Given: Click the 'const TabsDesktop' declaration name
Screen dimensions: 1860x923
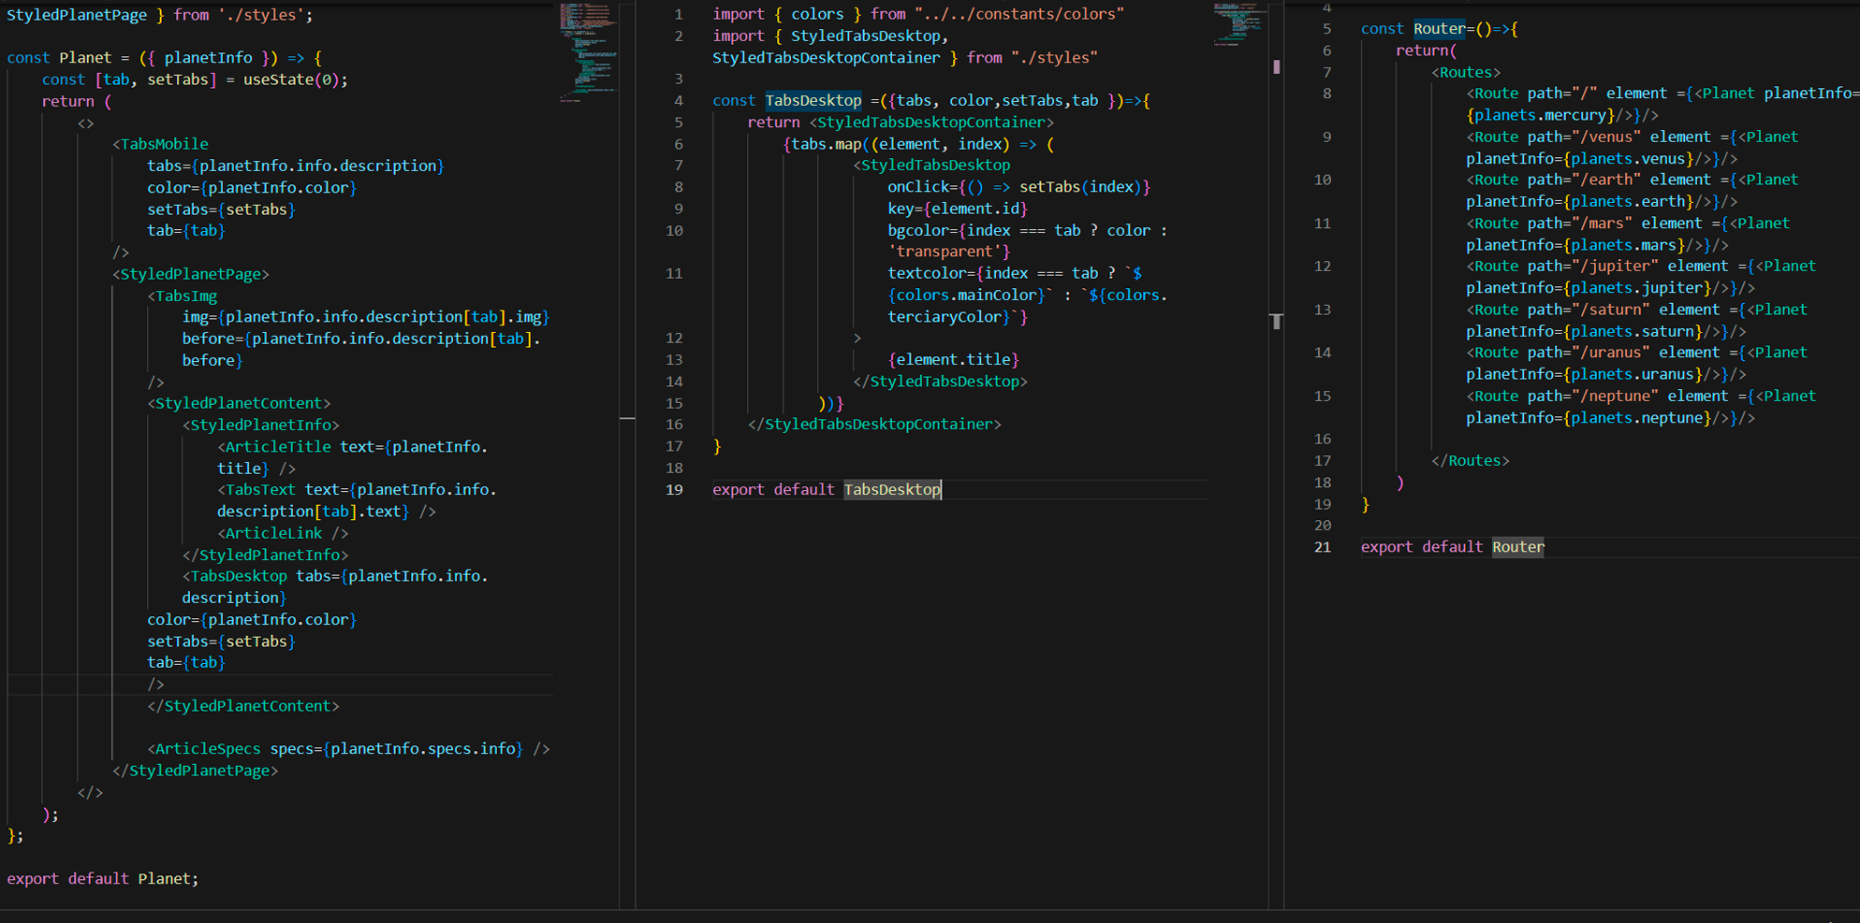Looking at the screenshot, I should [x=813, y=100].
